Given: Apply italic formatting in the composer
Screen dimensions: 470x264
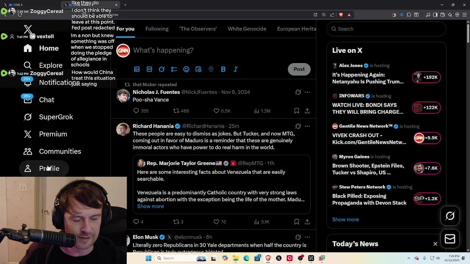Looking at the screenshot, I should tap(235, 69).
